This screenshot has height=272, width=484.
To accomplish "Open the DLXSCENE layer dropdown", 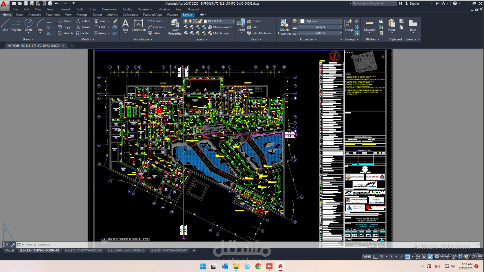I will point(233,21).
